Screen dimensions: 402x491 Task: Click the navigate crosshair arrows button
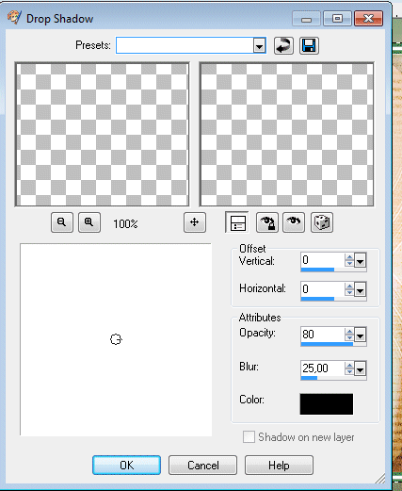coord(195,222)
